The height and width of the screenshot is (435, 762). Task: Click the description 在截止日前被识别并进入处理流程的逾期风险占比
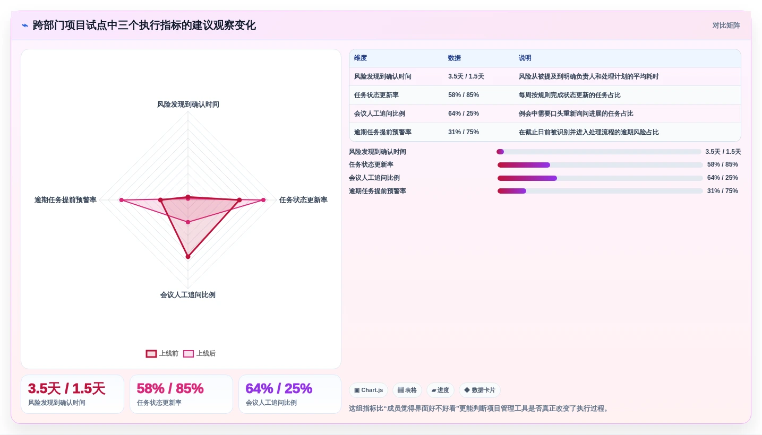pyautogui.click(x=589, y=132)
